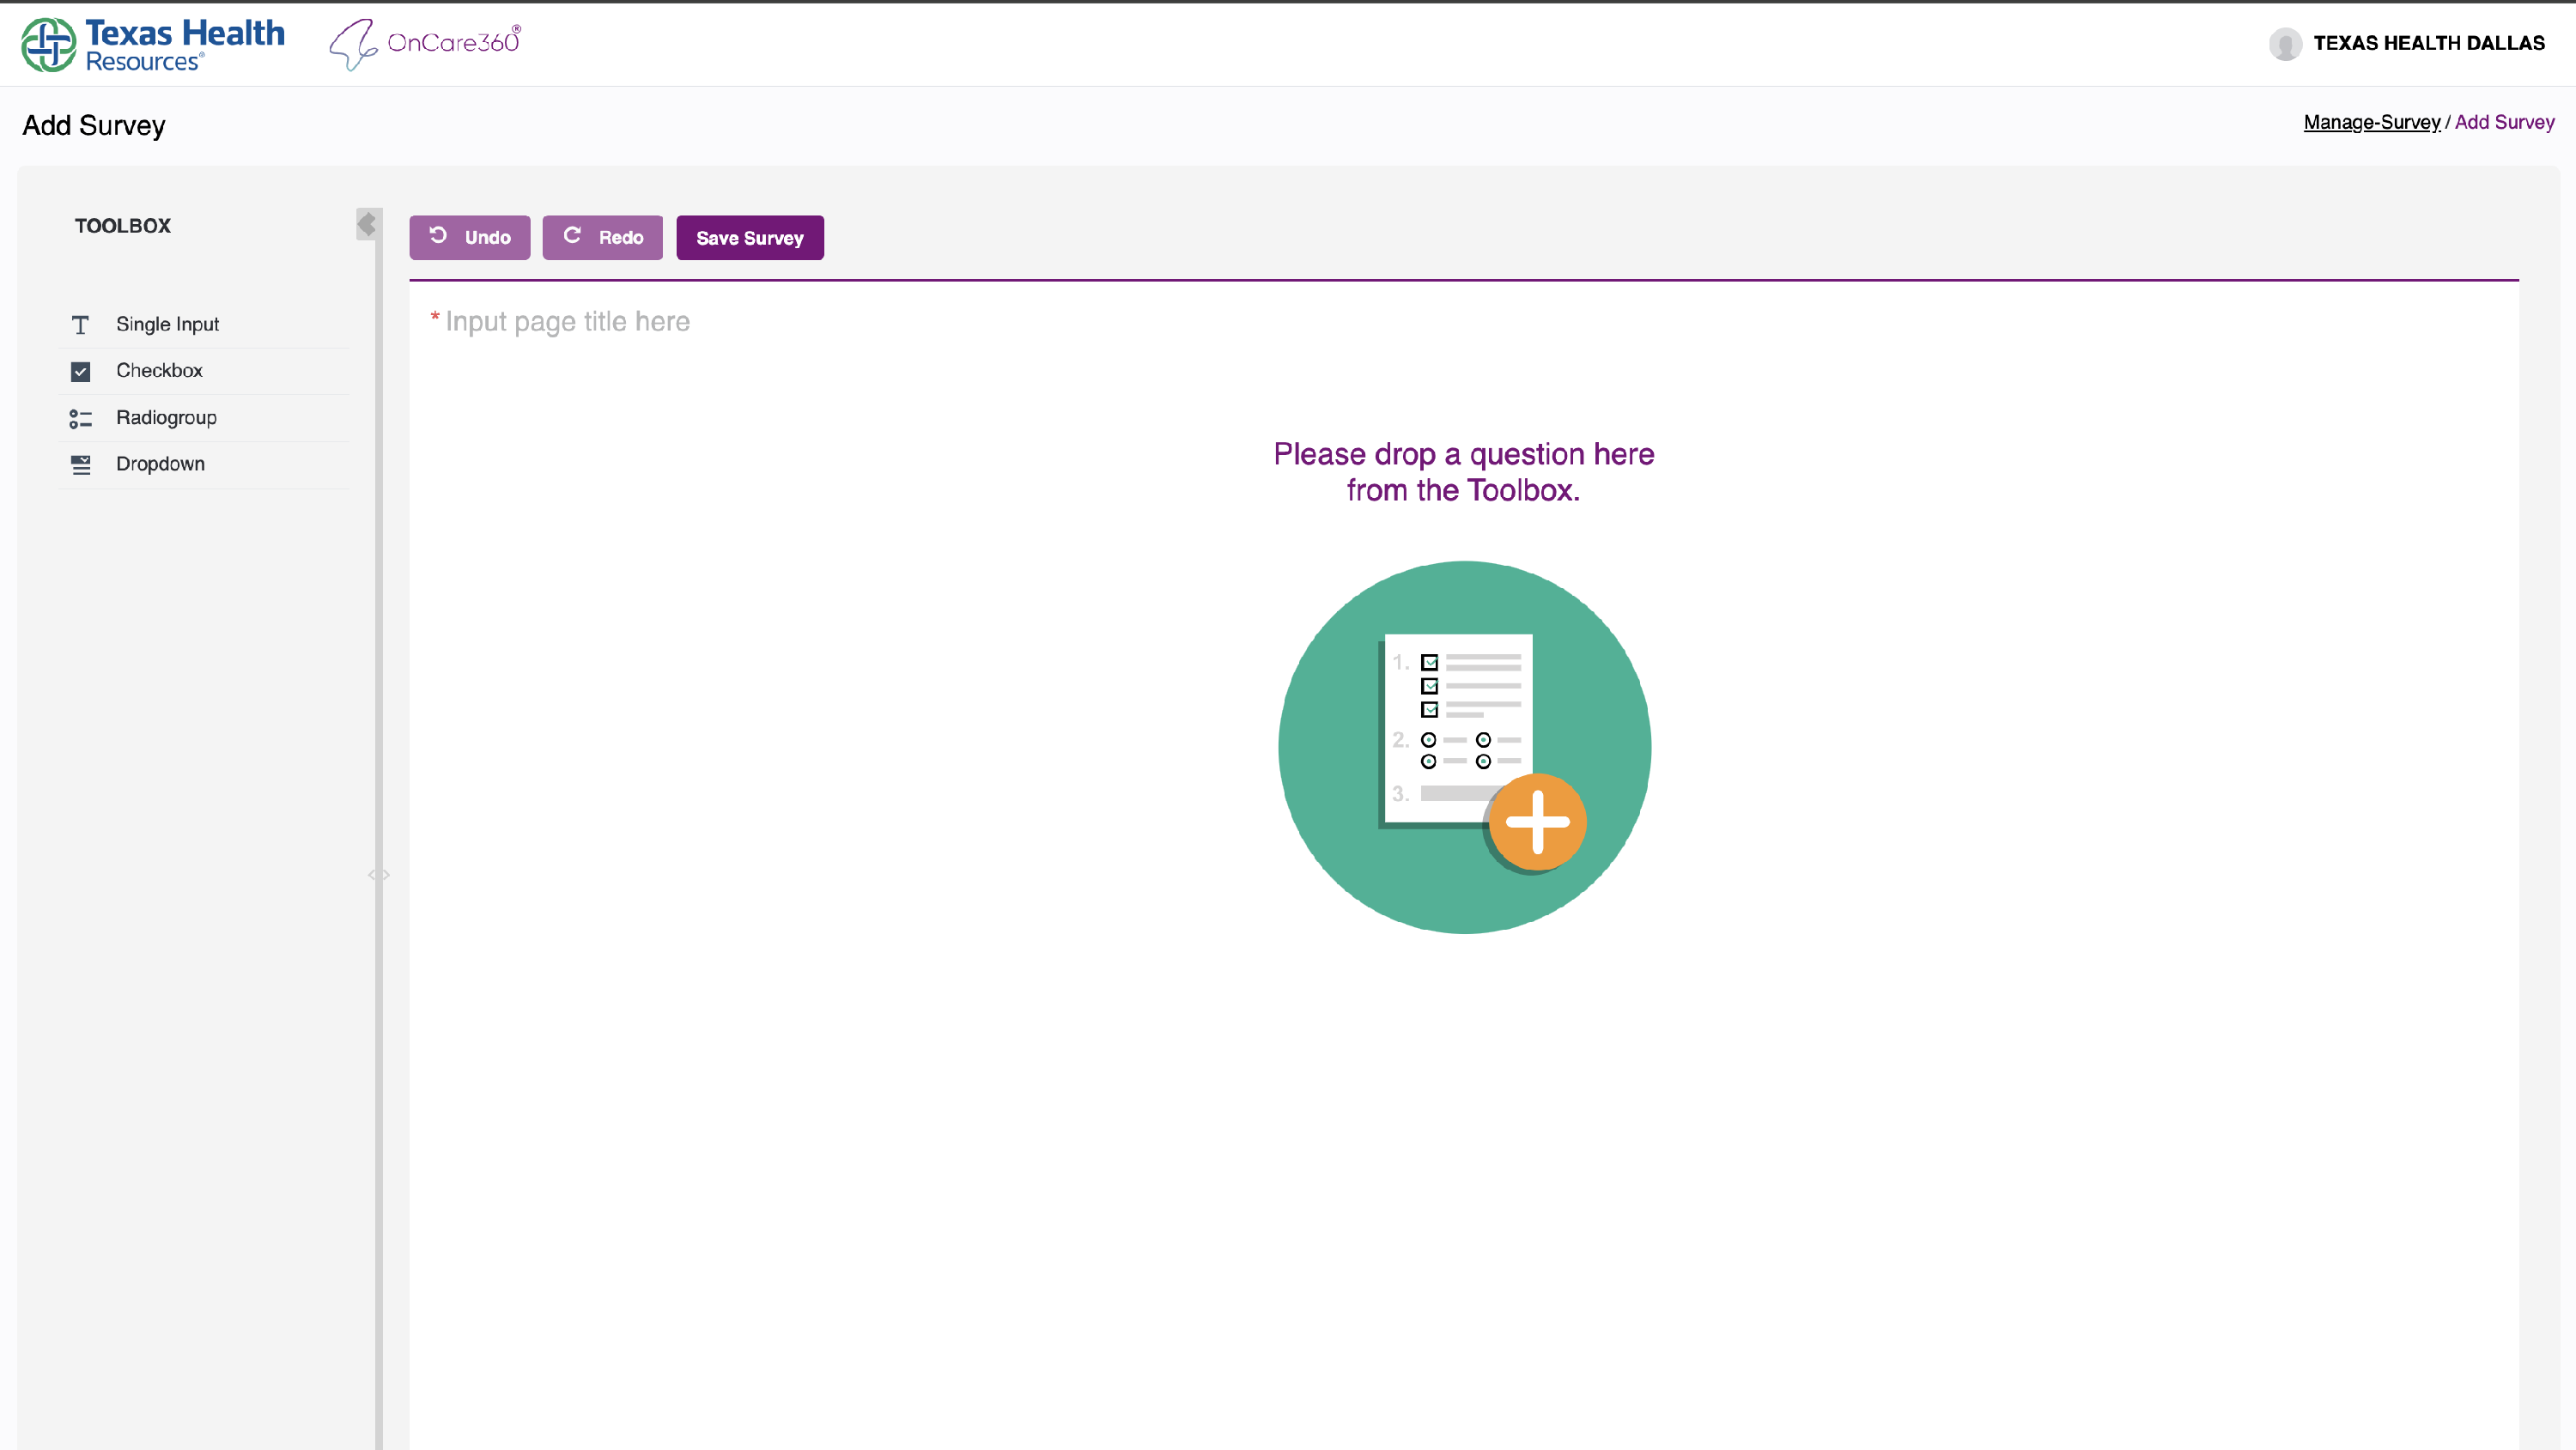Click the Single Input text icon
This screenshot has width=2576, height=1450.
[x=80, y=325]
